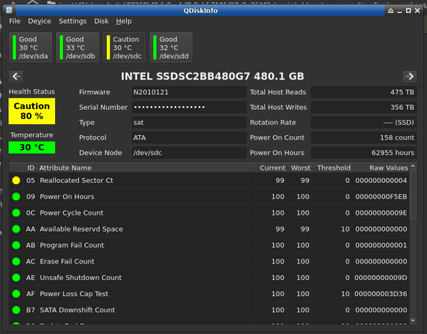The height and width of the screenshot is (334, 427).
Task: Minimize the QDiskInfo window
Action: 400,11
